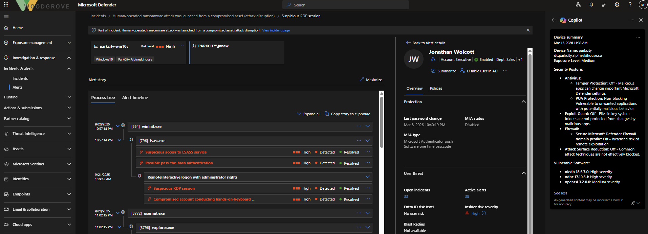Go back in the Copilot pane

pos(554,20)
